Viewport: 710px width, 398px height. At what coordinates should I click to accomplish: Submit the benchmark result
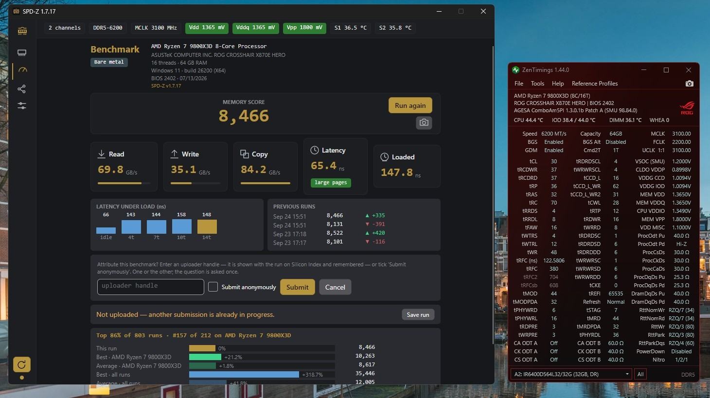point(298,287)
